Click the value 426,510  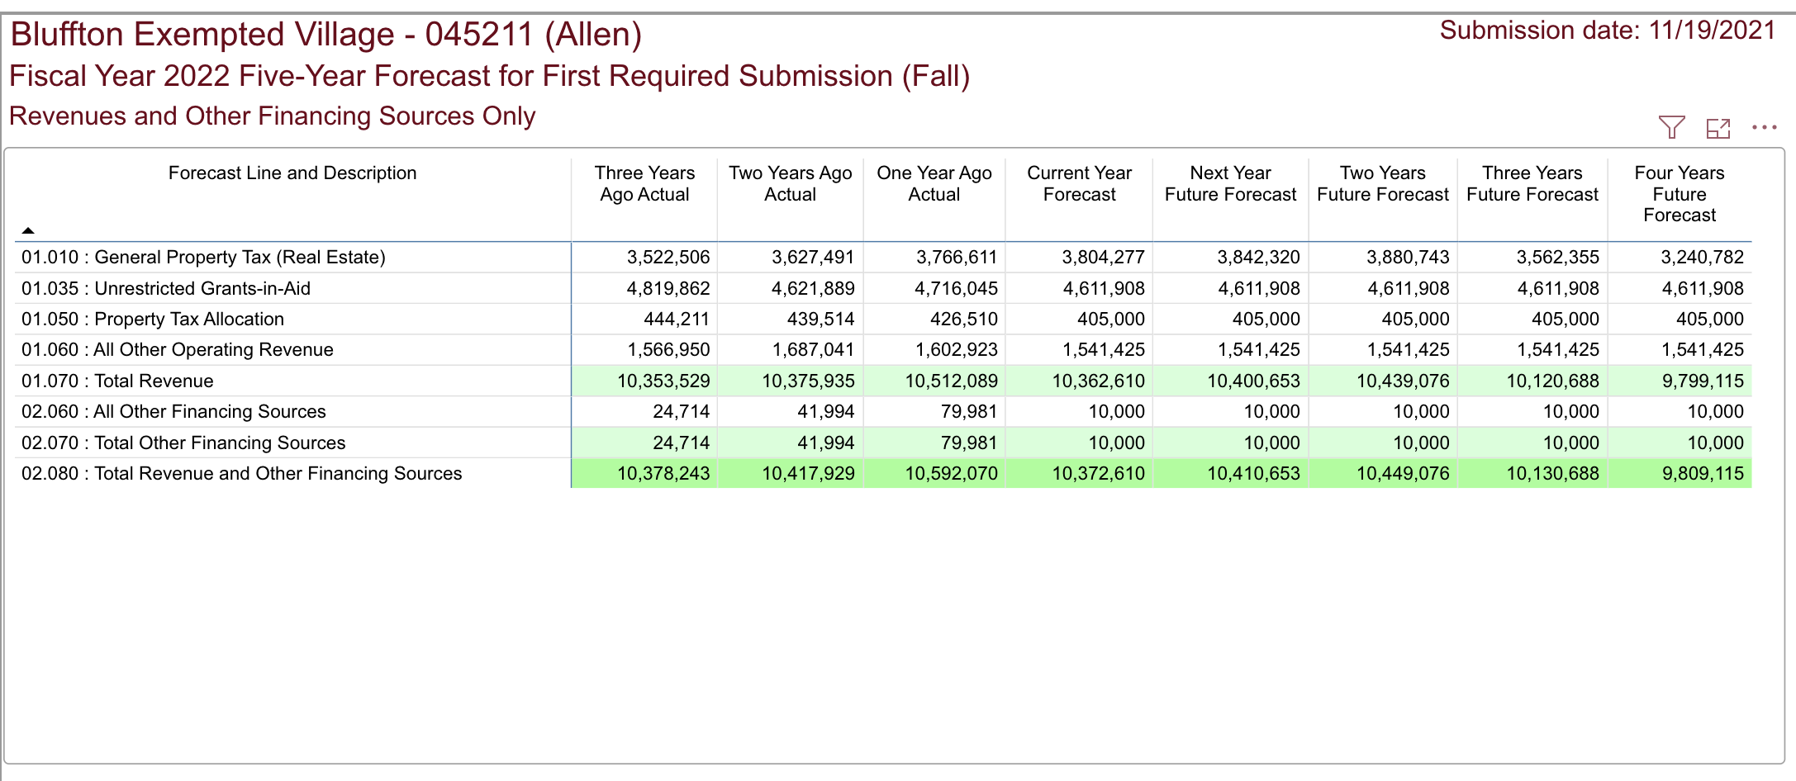click(x=964, y=319)
